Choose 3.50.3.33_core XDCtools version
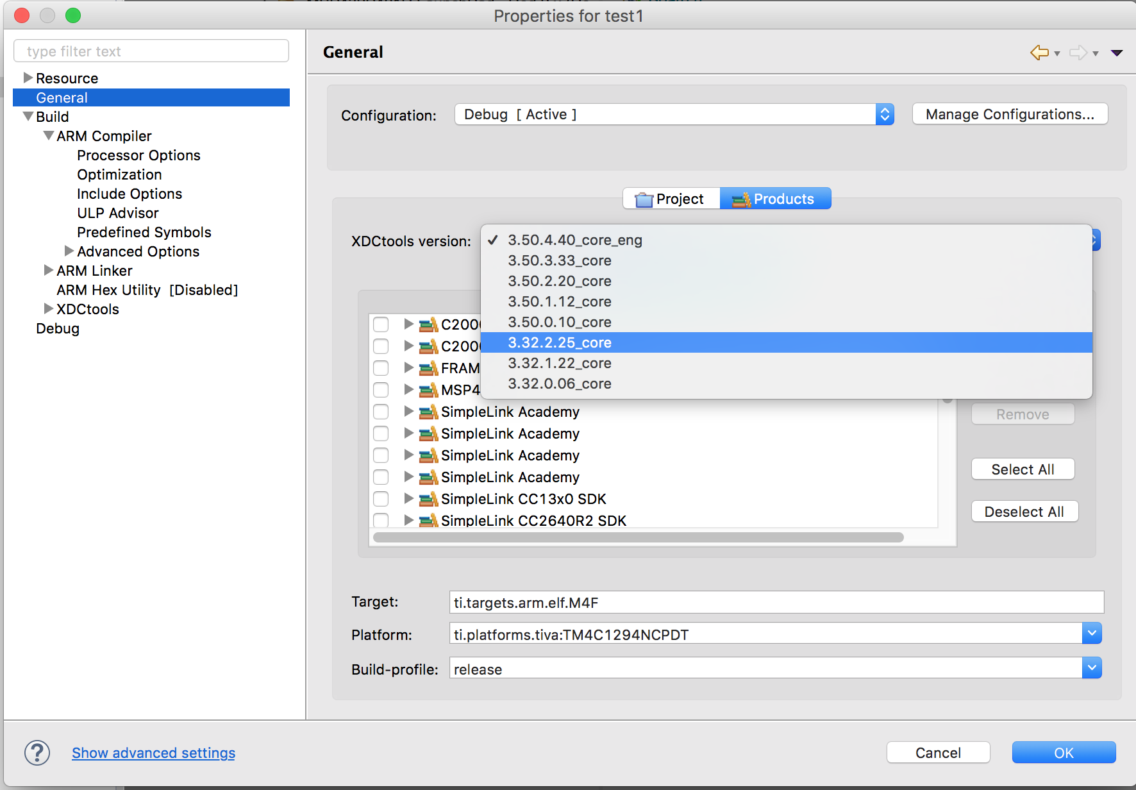 [560, 260]
